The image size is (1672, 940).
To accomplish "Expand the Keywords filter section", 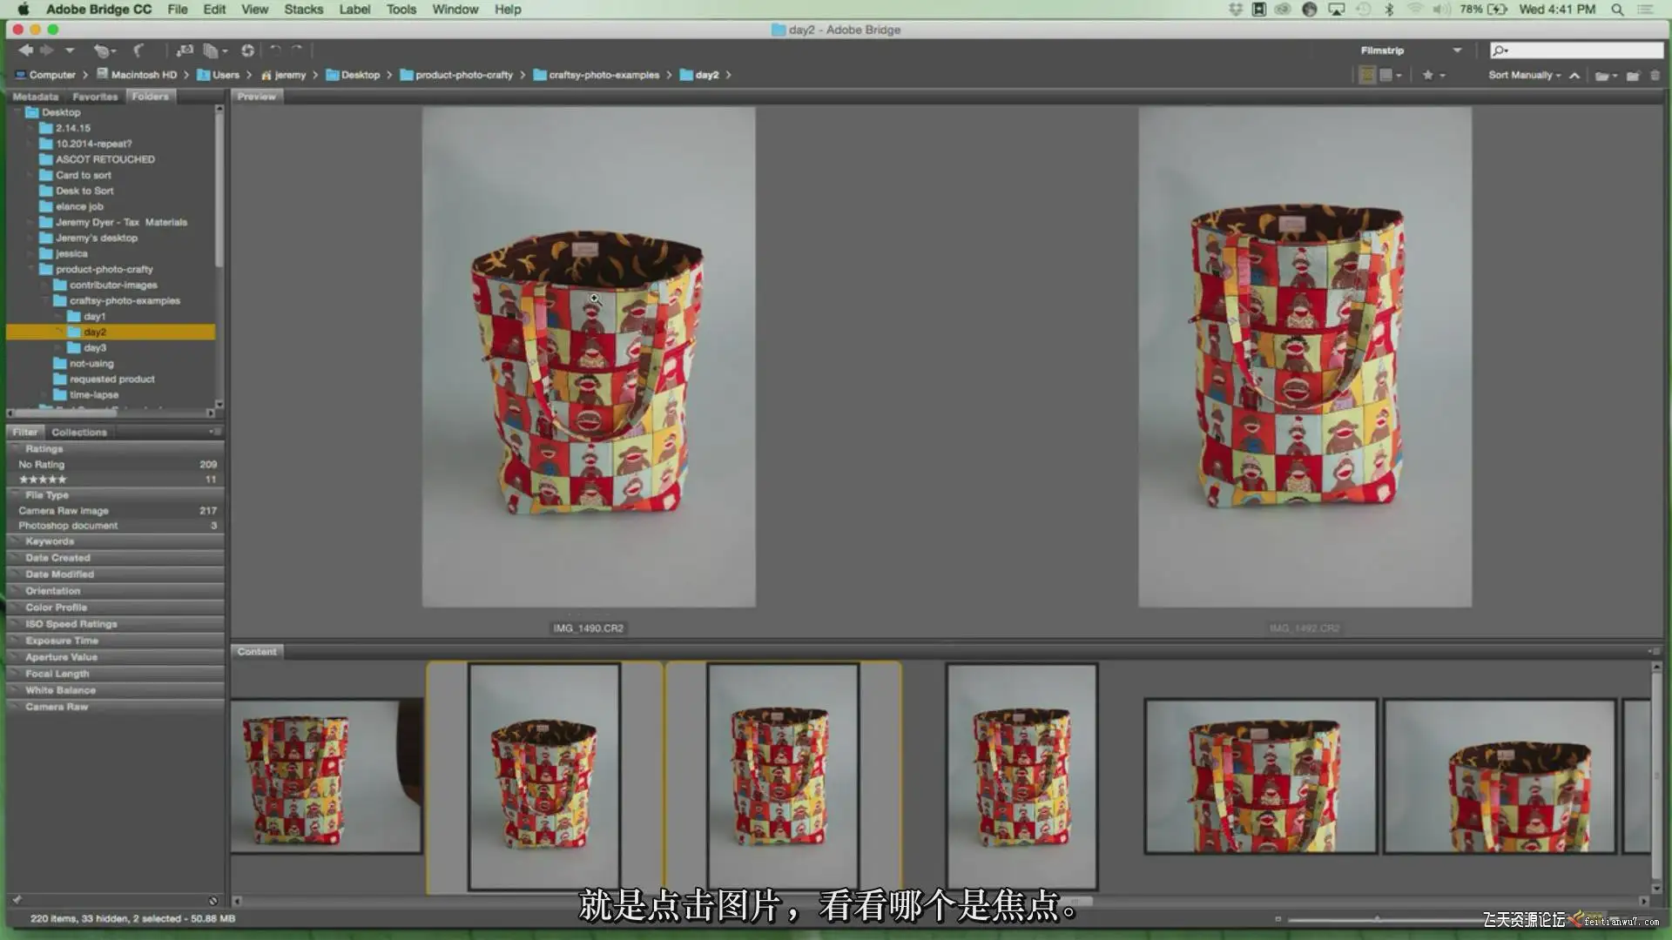I will [x=50, y=541].
